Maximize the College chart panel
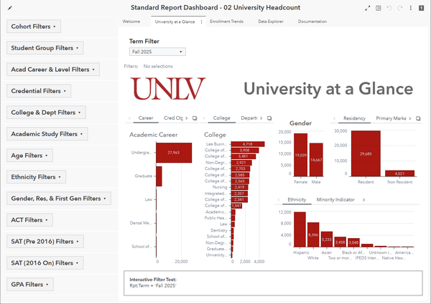431x304 pixels. pos(269,118)
